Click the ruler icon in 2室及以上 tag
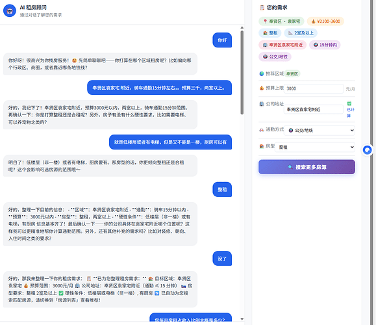 click(x=290, y=33)
